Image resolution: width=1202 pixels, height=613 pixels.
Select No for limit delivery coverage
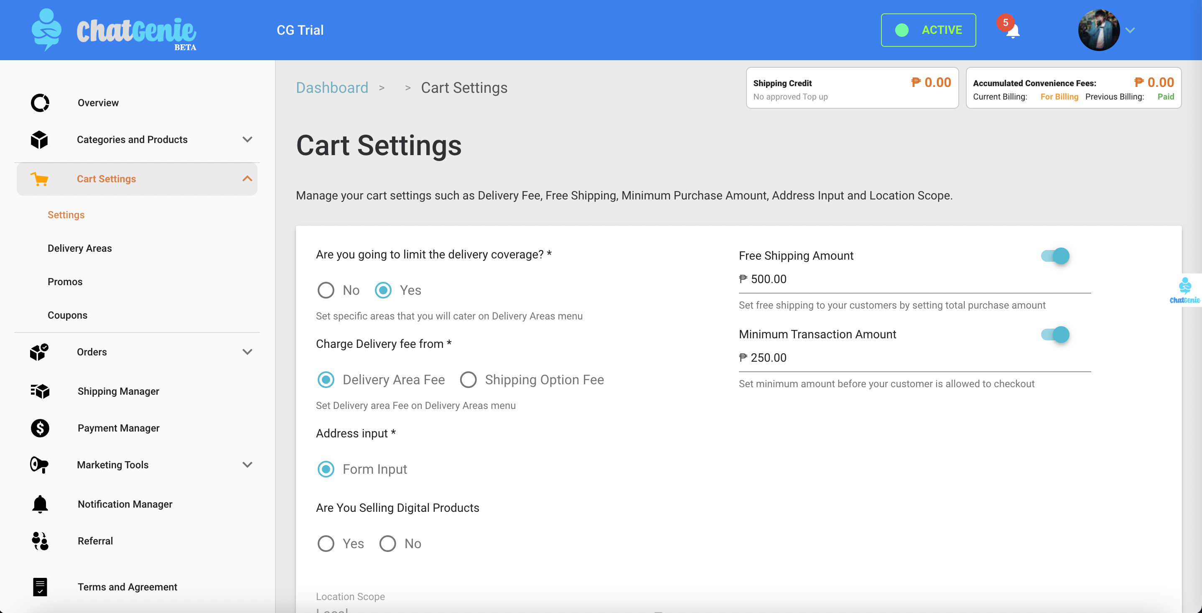(x=326, y=290)
